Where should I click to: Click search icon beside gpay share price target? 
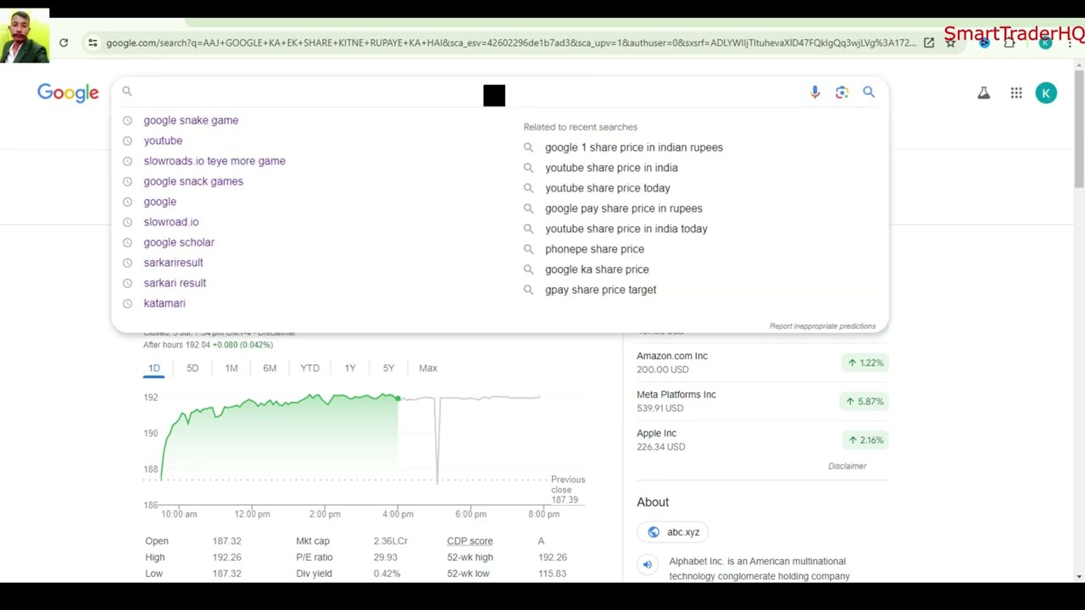pyautogui.click(x=528, y=290)
